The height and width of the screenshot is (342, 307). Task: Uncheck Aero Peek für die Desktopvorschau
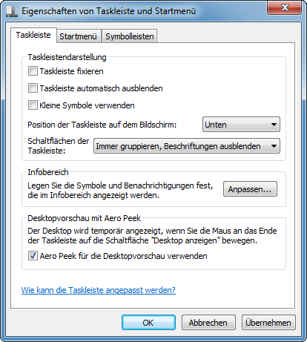click(33, 256)
